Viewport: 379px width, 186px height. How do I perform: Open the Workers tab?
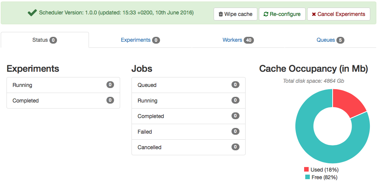click(x=232, y=40)
